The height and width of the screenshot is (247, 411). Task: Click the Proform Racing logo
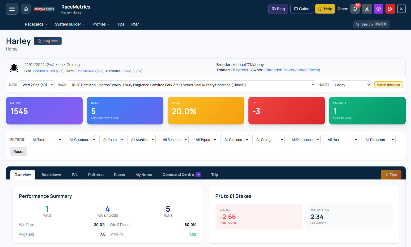pos(44,9)
